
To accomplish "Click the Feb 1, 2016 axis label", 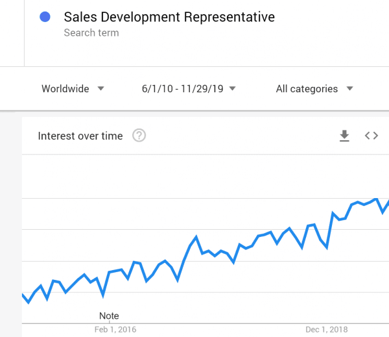I will tap(115, 330).
